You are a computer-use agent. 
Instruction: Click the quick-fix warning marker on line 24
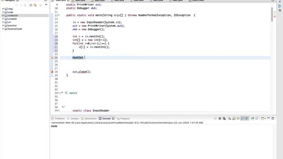[52, 58]
